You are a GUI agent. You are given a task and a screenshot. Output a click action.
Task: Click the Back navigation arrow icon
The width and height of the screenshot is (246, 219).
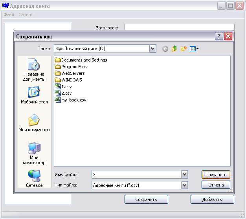tap(165, 49)
